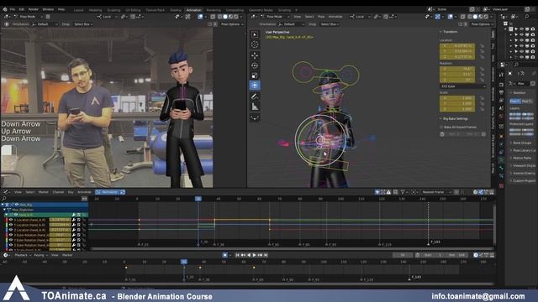Viewport: 538px width, 302px height.
Task: Hide X Location hand_ik.R curve
Action: [11, 220]
